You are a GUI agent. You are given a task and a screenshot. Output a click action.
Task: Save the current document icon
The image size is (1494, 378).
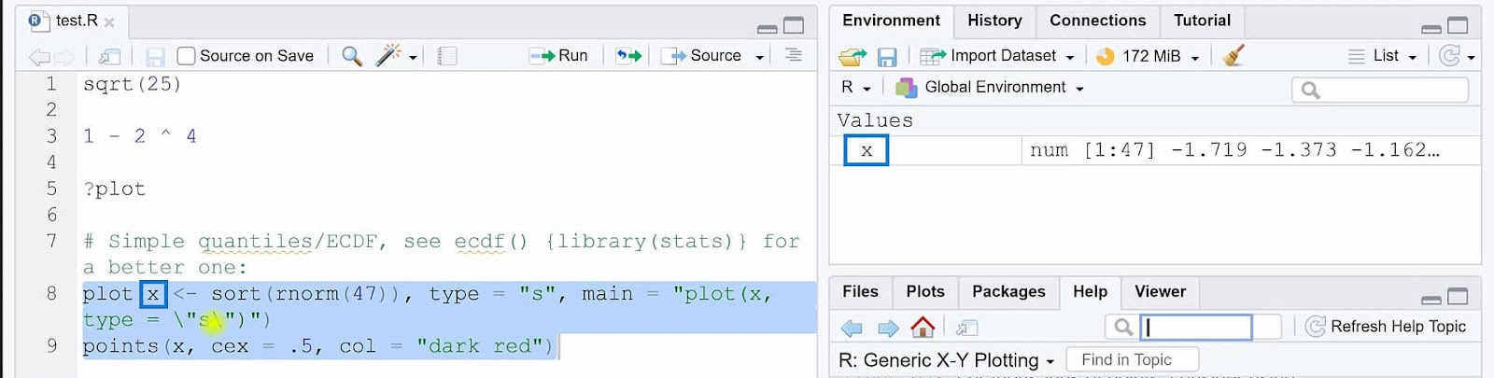tap(156, 57)
